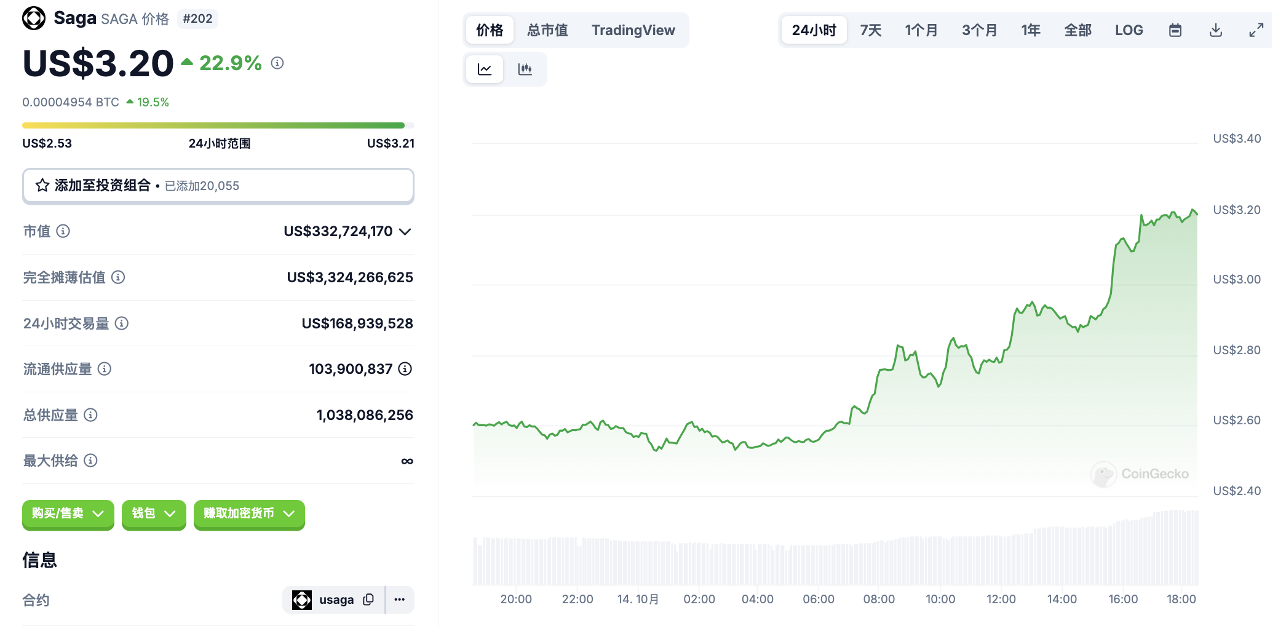Expand the market cap value chevron
The height and width of the screenshot is (626, 1278).
[405, 232]
